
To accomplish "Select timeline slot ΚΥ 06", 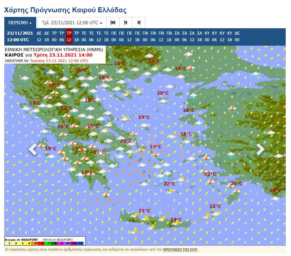I will point(215,37).
